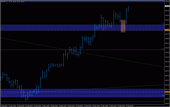Click the 29 Apr 02:00 time label

point(71,106)
